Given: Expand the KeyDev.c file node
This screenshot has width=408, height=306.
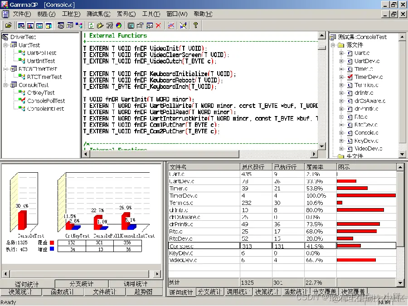Looking at the screenshot, I should click(341, 141).
